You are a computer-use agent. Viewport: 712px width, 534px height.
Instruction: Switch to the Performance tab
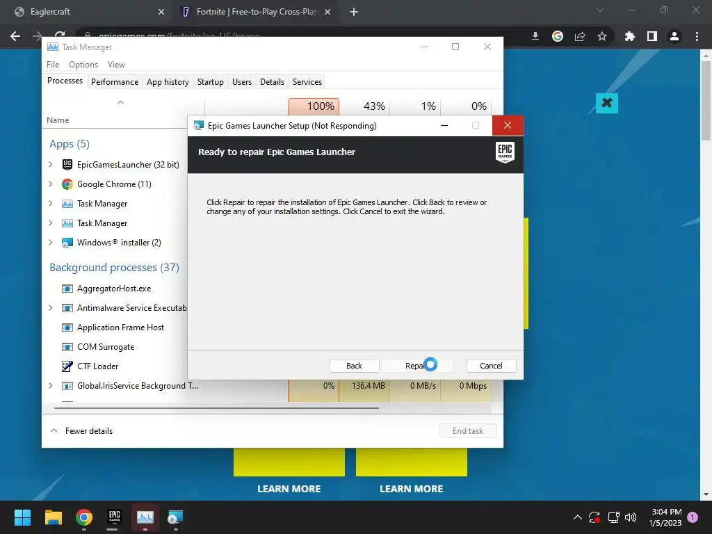(115, 82)
